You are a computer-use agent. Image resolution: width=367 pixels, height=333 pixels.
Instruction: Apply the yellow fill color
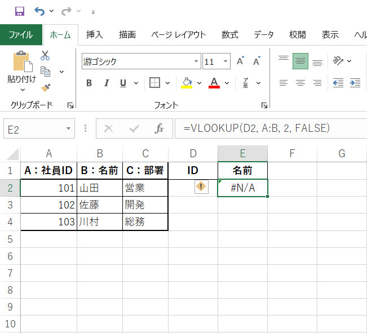[187, 83]
